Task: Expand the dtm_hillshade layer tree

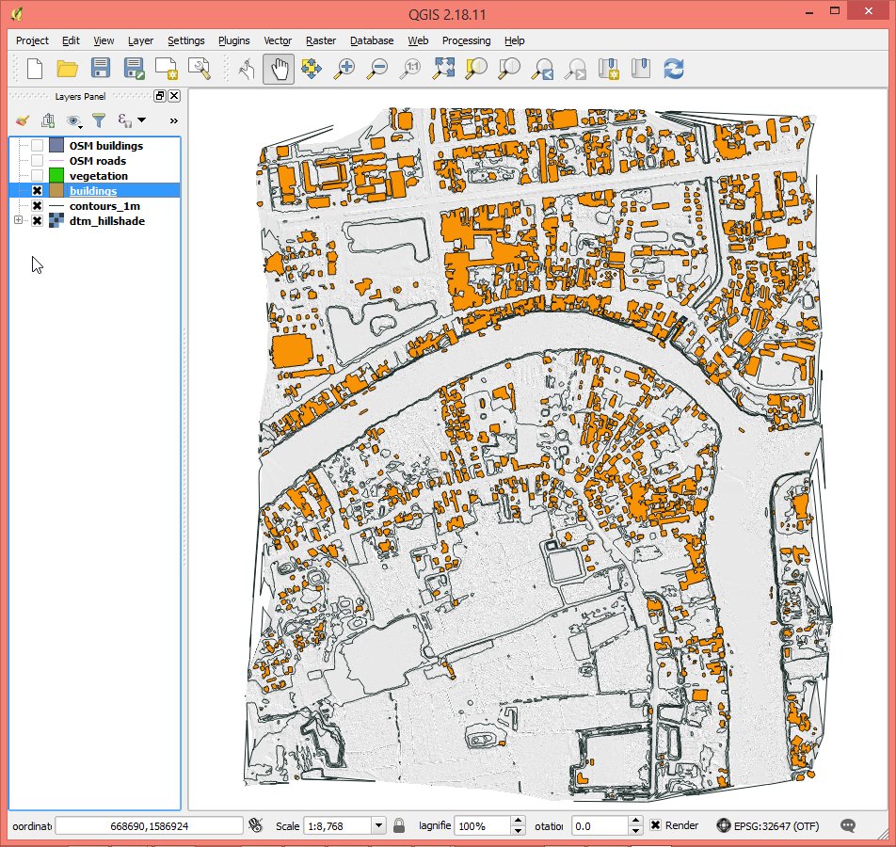Action: click(x=18, y=221)
